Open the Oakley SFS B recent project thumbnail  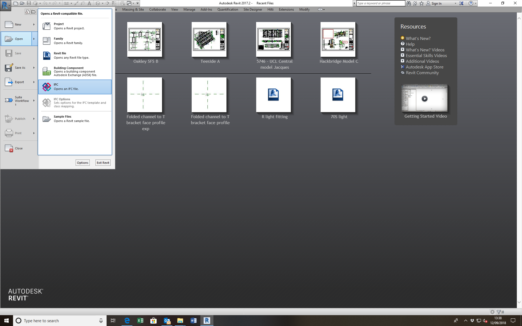click(x=145, y=39)
